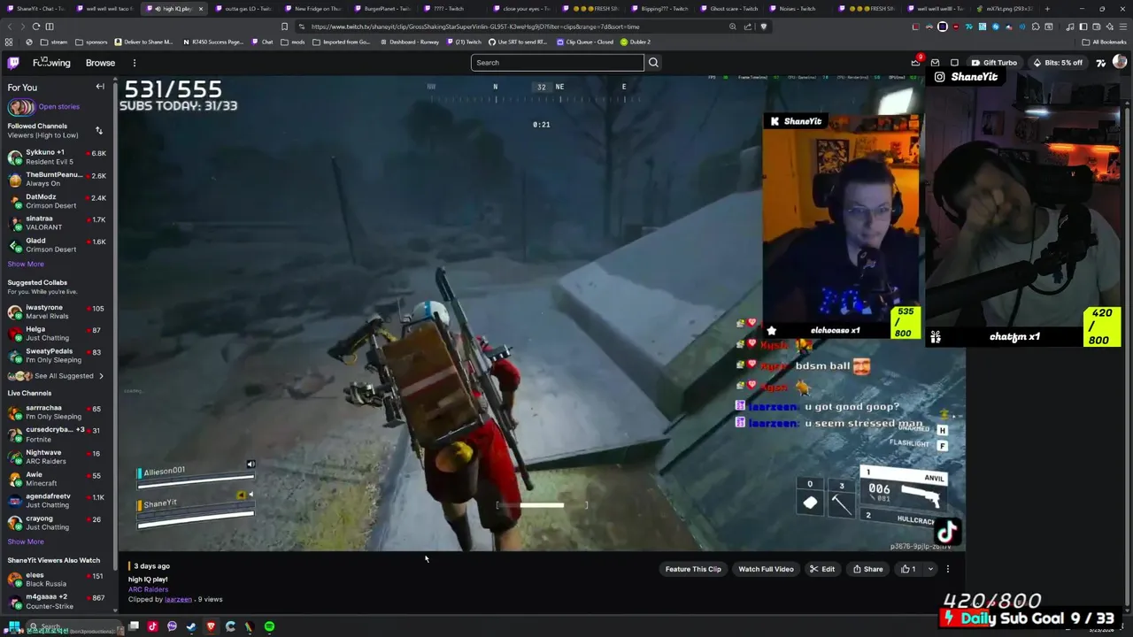Like the clip with thumbs-up button
Screen dimensions: 1133x637
[x=907, y=569]
